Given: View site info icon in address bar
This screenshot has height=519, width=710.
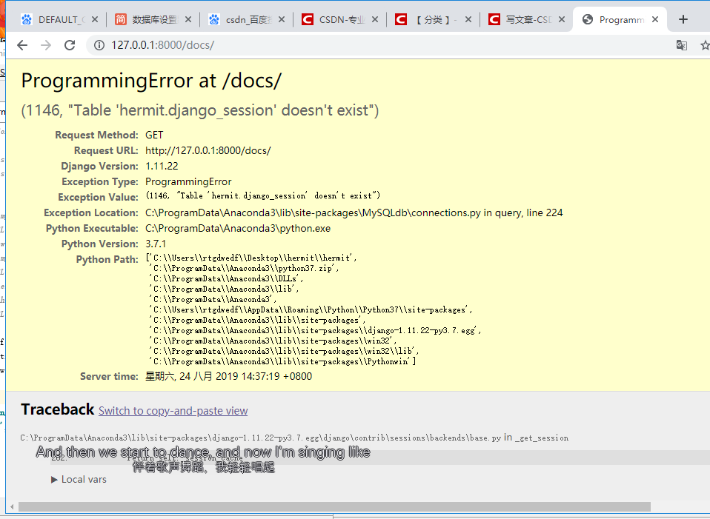Looking at the screenshot, I should click(99, 45).
